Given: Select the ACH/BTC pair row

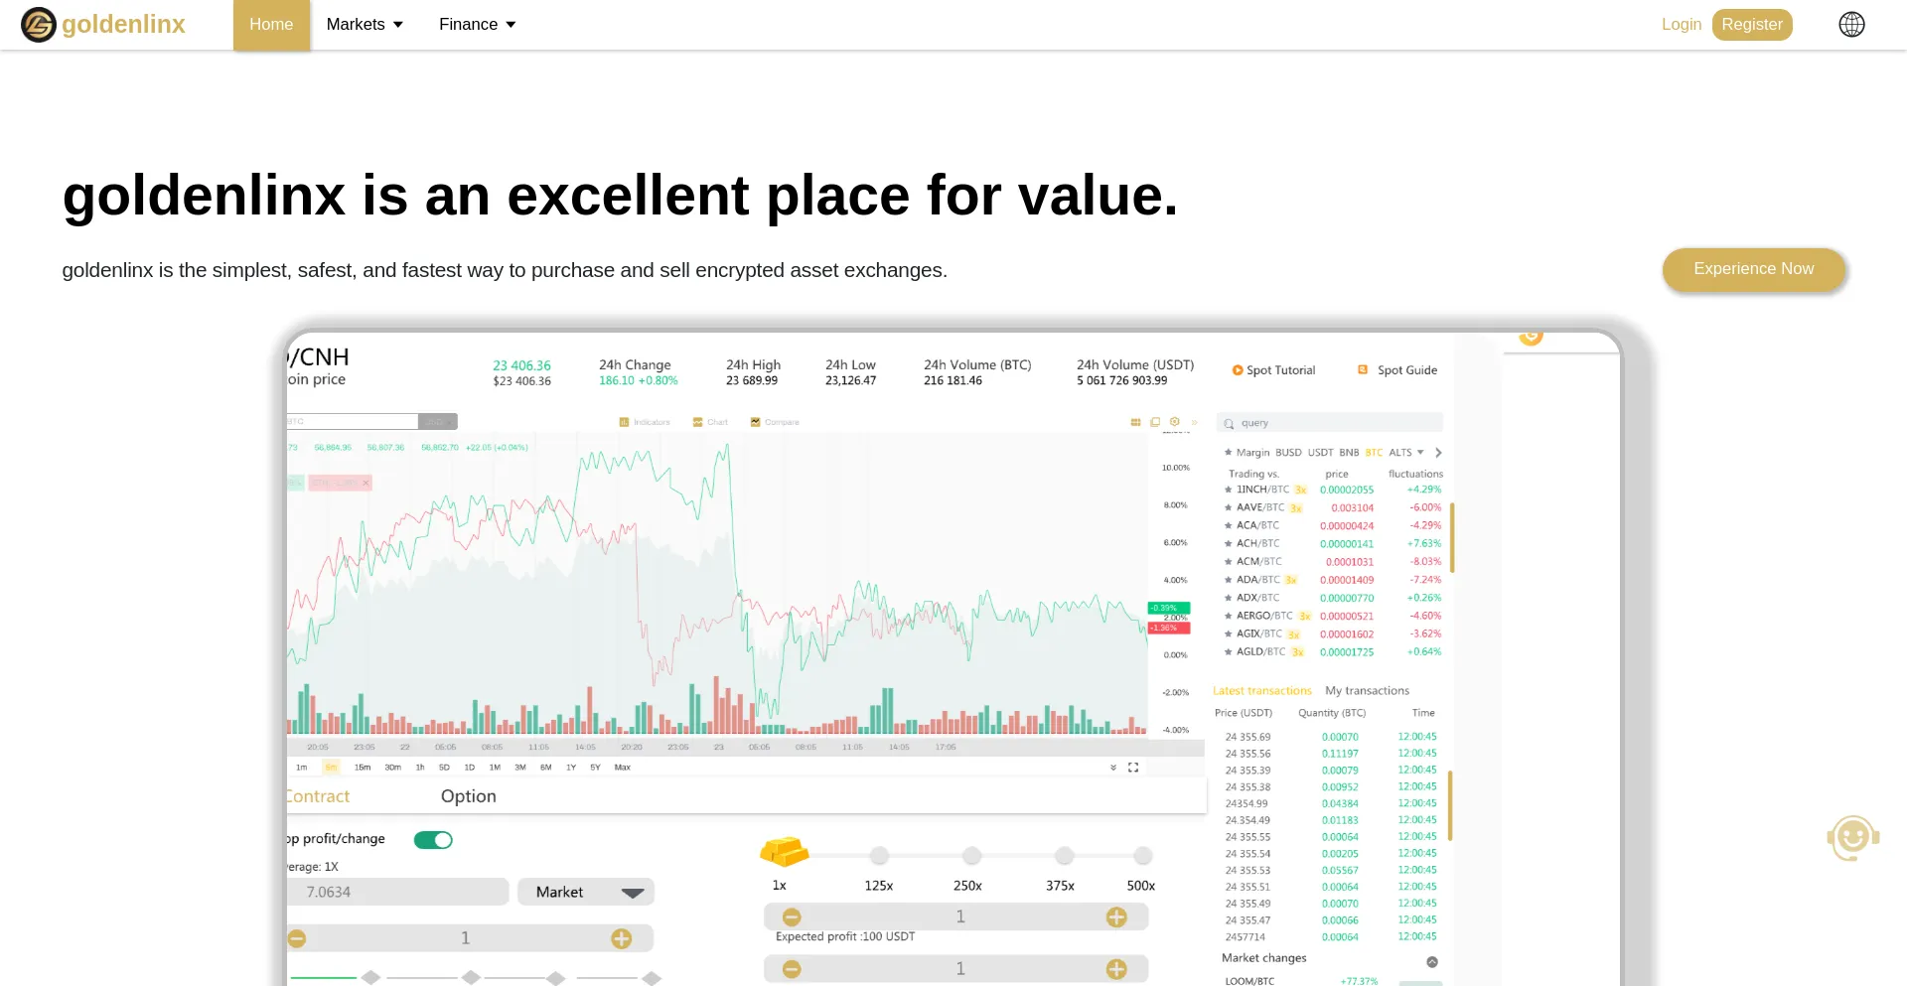Looking at the screenshot, I should tap(1332, 544).
